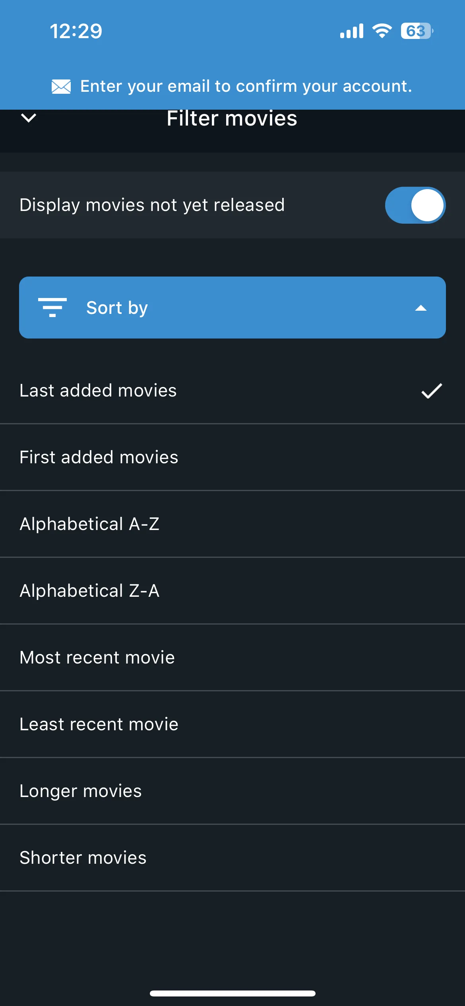Image resolution: width=465 pixels, height=1006 pixels.
Task: Tap the home indicator bar
Action: [x=232, y=993]
